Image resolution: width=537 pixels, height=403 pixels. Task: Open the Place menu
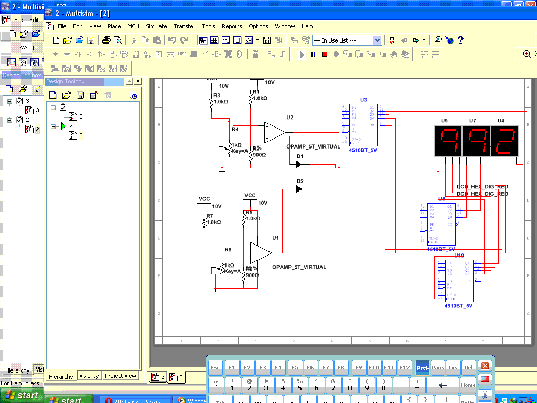click(114, 26)
